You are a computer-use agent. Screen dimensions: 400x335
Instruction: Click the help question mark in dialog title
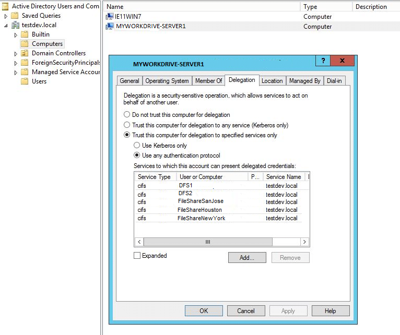(323, 61)
